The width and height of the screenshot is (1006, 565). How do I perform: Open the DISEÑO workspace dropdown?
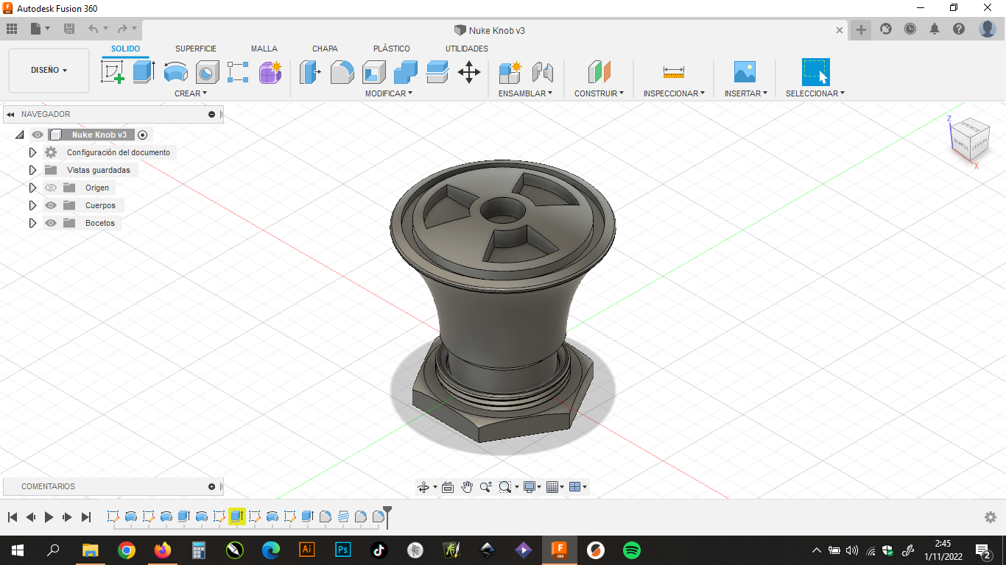click(49, 71)
